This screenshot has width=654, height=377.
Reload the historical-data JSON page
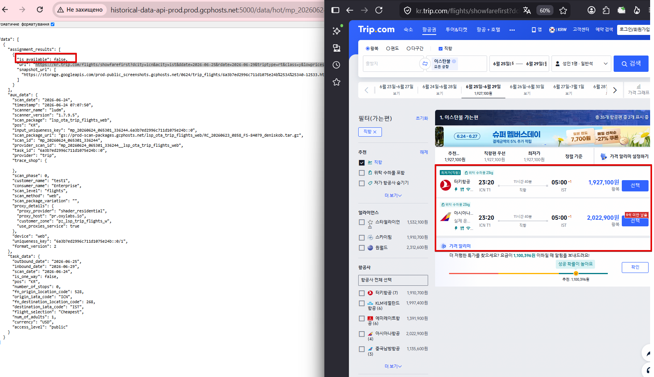(x=40, y=9)
